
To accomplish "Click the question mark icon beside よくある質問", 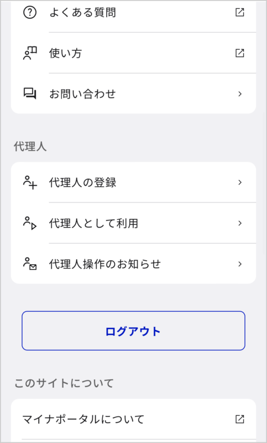I will 30,12.
